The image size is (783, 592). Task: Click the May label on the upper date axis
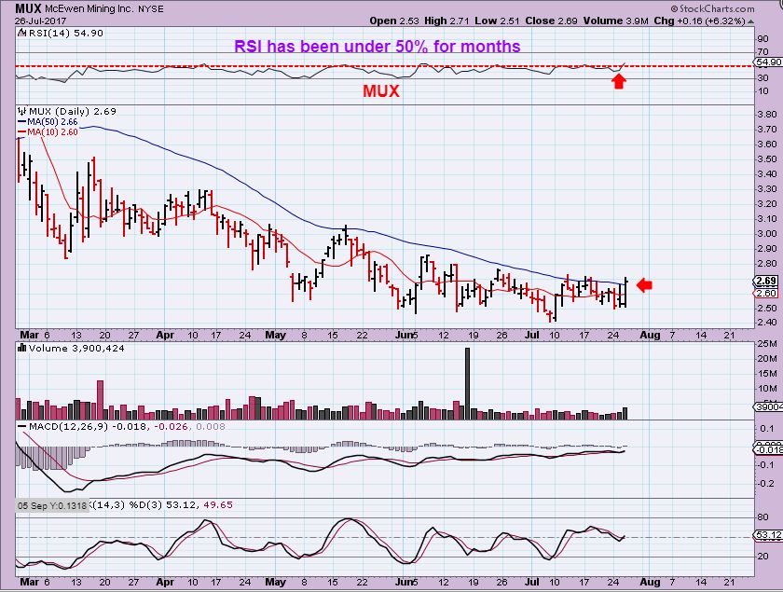click(x=275, y=336)
